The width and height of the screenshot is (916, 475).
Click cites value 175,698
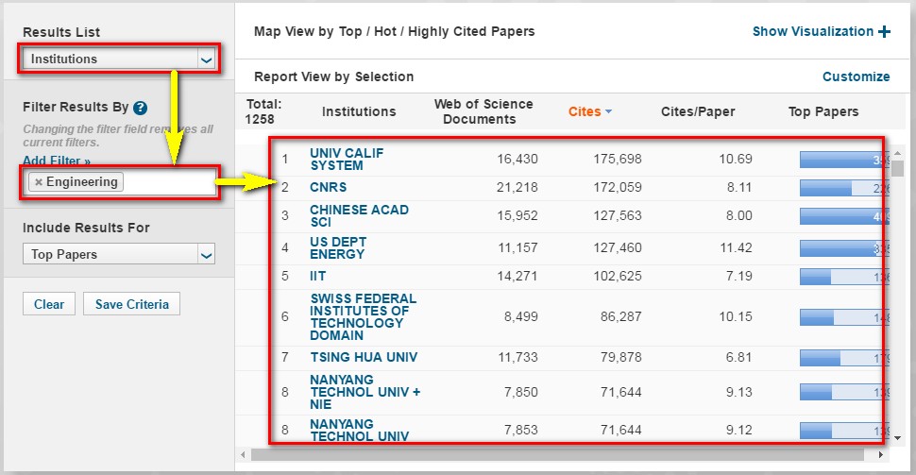click(618, 159)
